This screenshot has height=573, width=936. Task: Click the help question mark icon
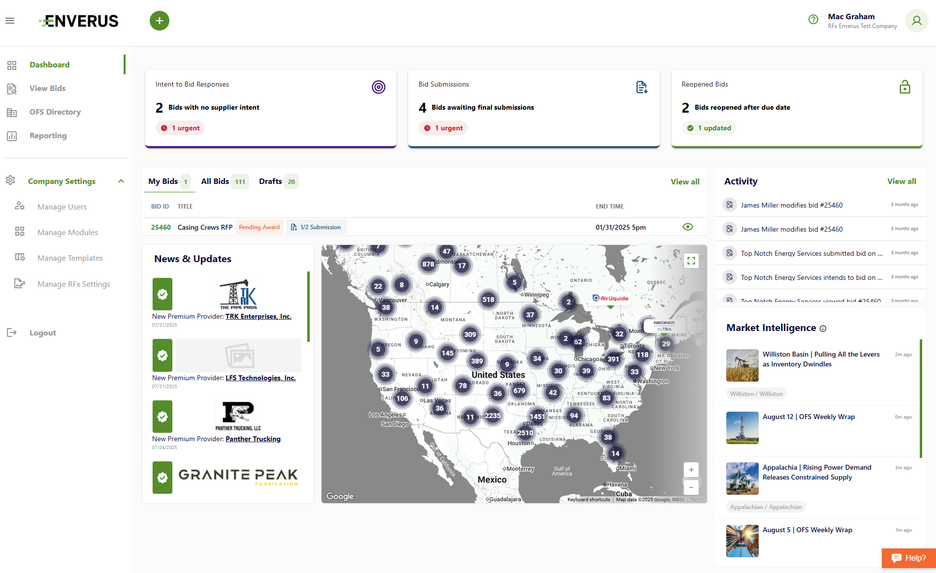(x=813, y=20)
